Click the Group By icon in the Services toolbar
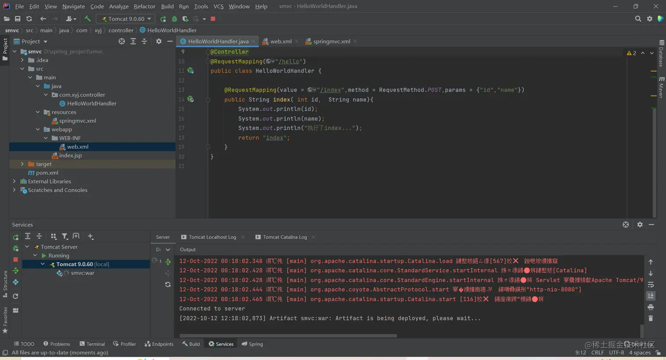Screen dimensions: 666x360 [x=53, y=237]
